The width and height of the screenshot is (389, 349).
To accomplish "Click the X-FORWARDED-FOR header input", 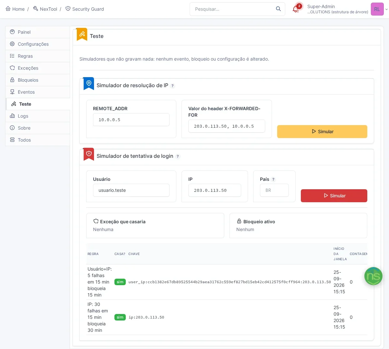I will coord(227,126).
